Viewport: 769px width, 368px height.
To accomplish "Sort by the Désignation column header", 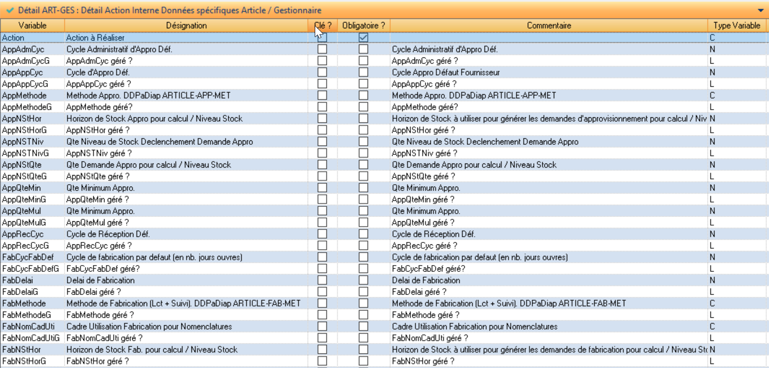I will tap(186, 25).
